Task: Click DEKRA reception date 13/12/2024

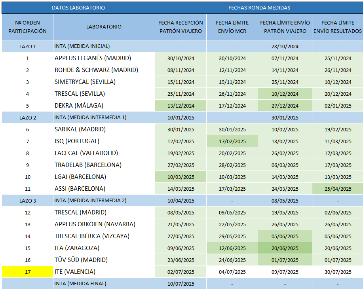Action: coord(181,106)
